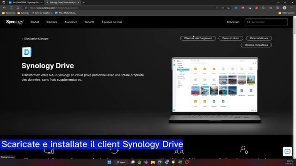This screenshot has width=296, height=166.
Task: Open a new browser tab
Action: pos(84,2)
